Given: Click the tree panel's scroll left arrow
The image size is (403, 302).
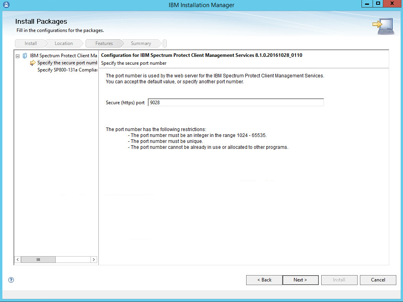Looking at the screenshot, I should 17,259.
